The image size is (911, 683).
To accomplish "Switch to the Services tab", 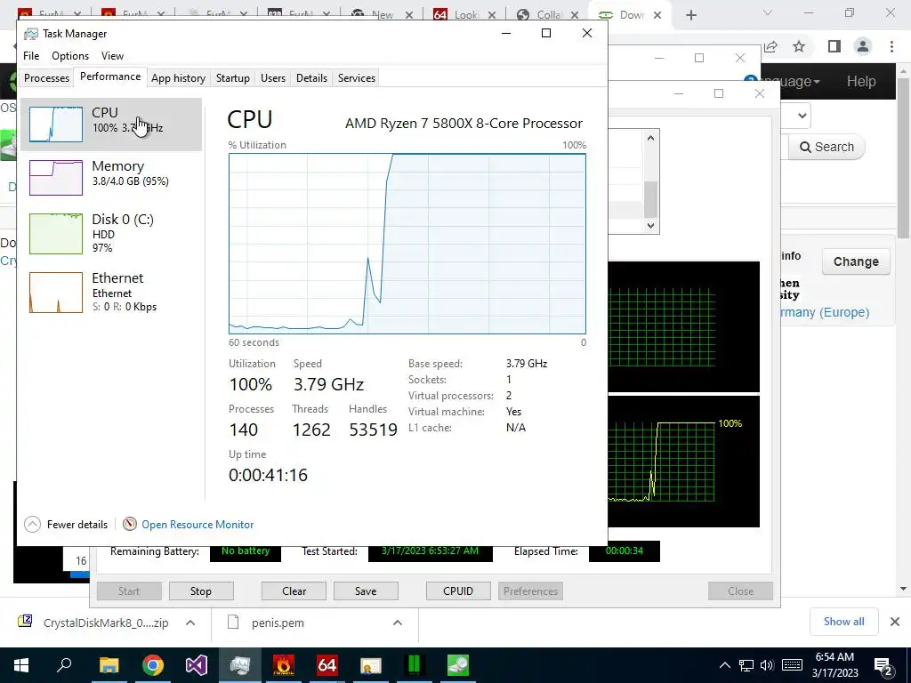I will click(x=356, y=78).
